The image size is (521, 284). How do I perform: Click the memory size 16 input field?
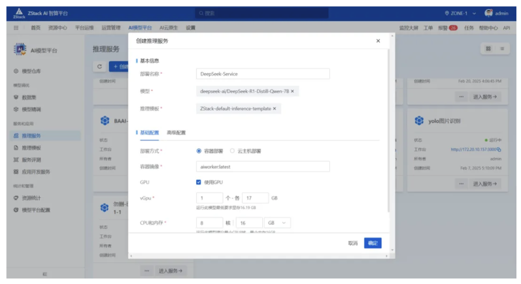pos(249,223)
